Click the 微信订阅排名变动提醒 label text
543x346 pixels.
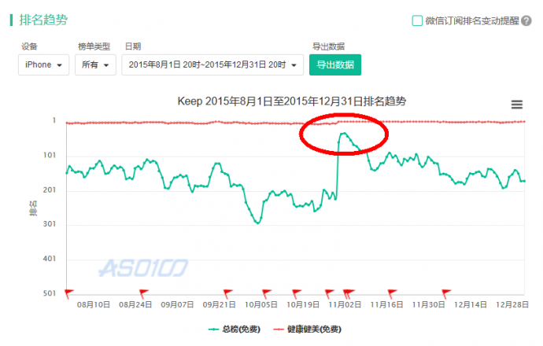tap(472, 20)
